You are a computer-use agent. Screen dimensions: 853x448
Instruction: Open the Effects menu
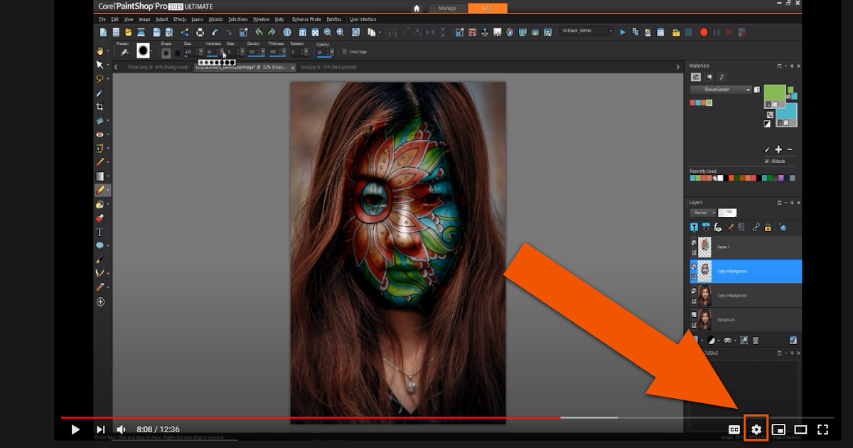tap(179, 19)
